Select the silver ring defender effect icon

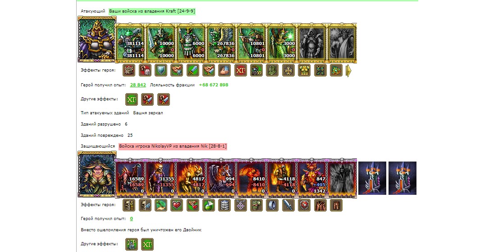click(272, 205)
